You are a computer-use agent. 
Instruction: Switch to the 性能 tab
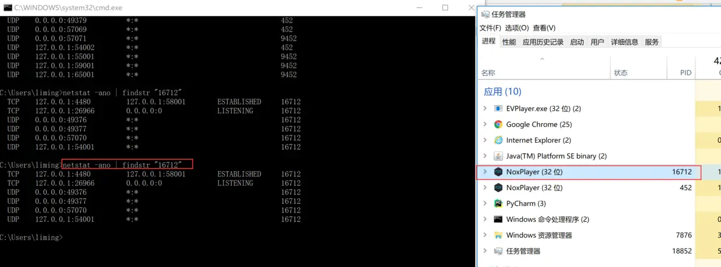click(509, 42)
